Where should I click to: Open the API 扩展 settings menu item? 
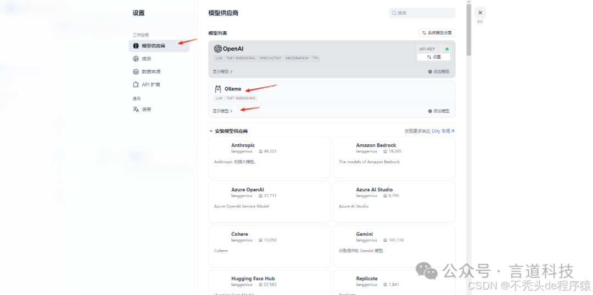click(159, 84)
